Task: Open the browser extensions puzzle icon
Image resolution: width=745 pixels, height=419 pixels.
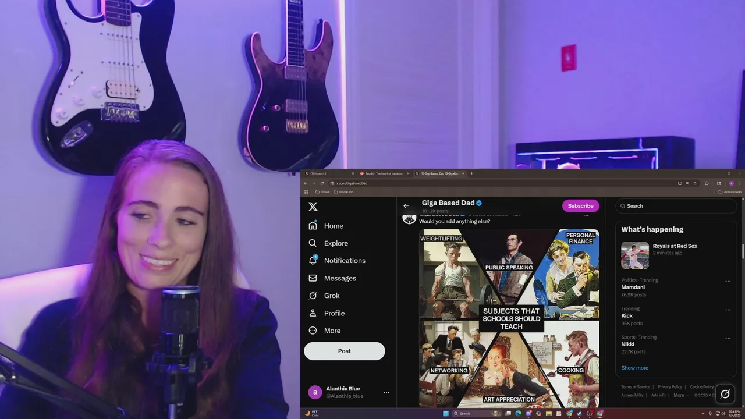Action: tap(707, 183)
